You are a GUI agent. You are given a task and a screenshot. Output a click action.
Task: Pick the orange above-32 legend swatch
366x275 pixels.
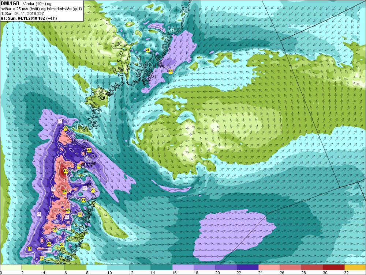click(x=355, y=267)
